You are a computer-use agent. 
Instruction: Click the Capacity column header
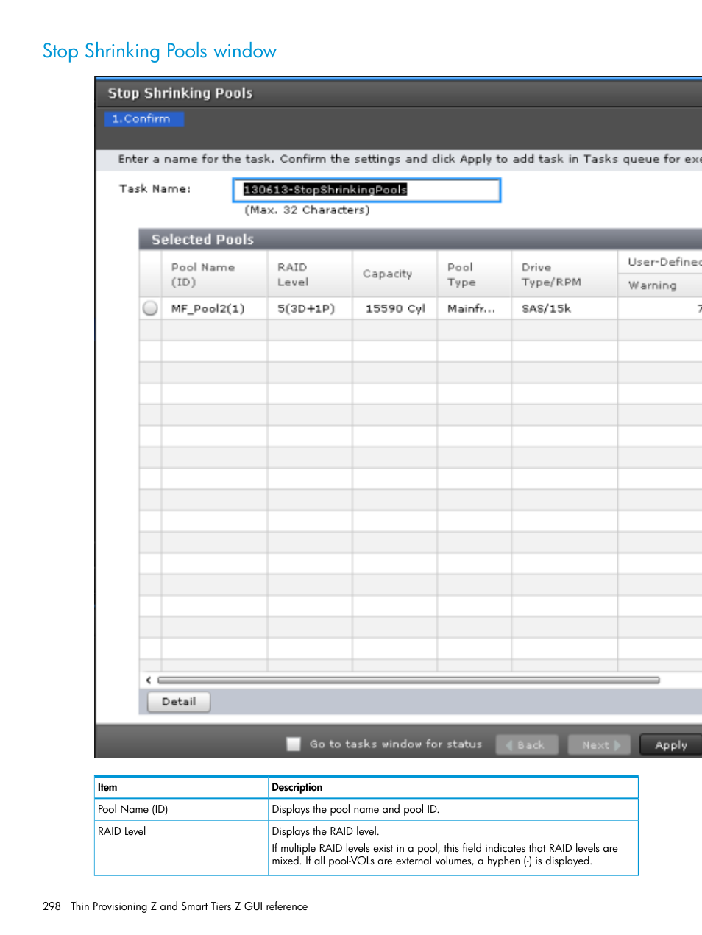point(394,274)
